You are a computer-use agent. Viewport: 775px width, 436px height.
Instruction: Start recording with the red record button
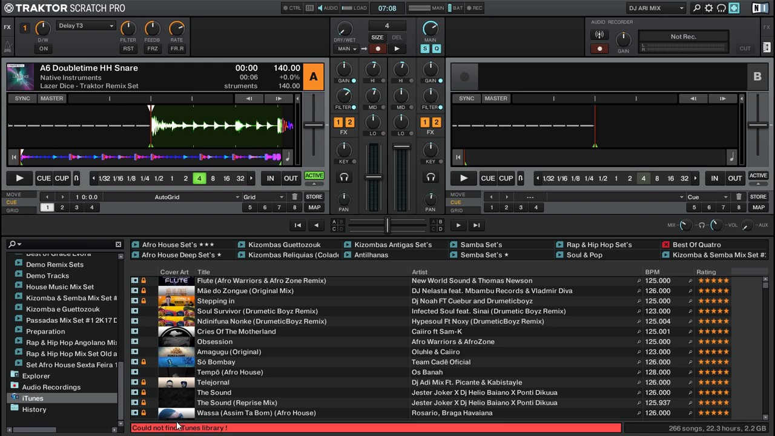[x=600, y=48]
